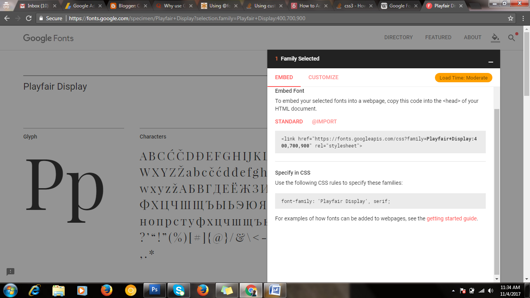Open the Google Fonts selection drawer icon
Screen dimensions: 530x298
click(495, 38)
